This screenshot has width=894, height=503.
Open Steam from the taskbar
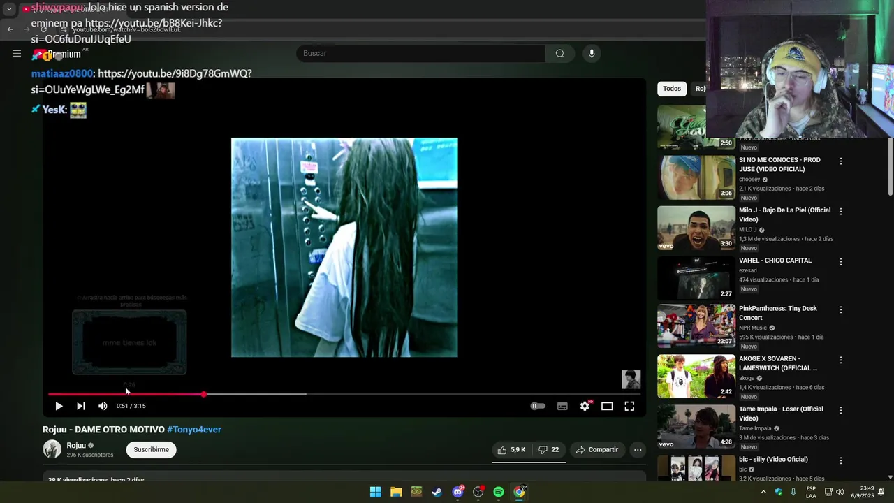pos(437,492)
